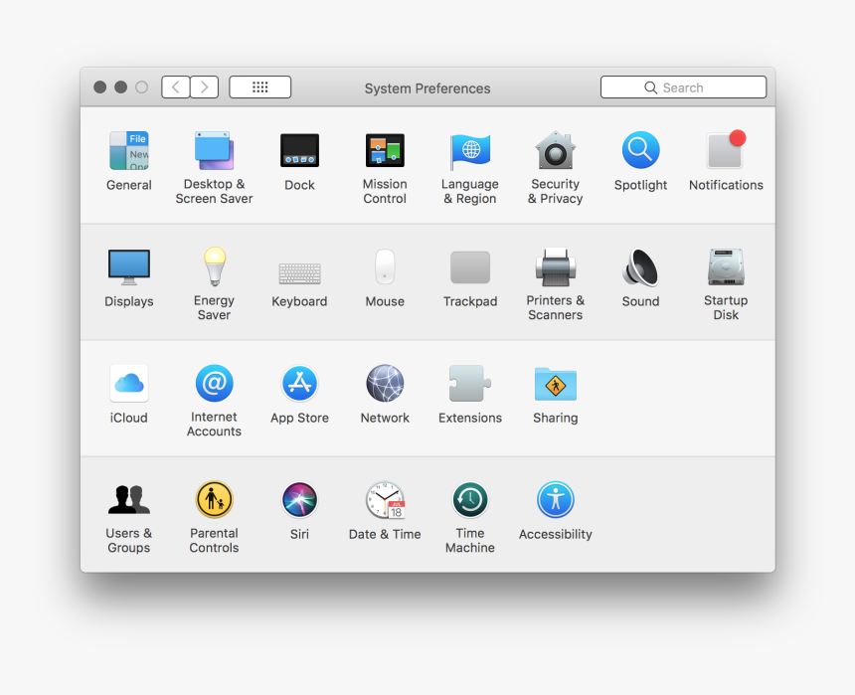Open Parental Controls preferences
Image resolution: width=855 pixels, height=695 pixels.
pyautogui.click(x=214, y=500)
